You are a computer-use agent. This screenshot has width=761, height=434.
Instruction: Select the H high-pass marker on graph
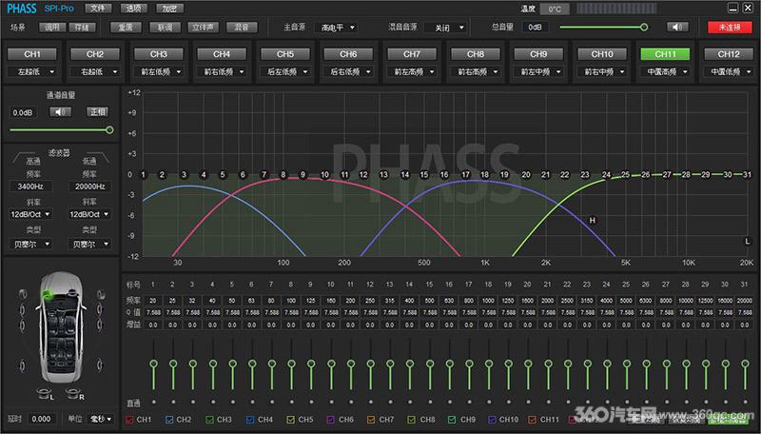pos(592,221)
